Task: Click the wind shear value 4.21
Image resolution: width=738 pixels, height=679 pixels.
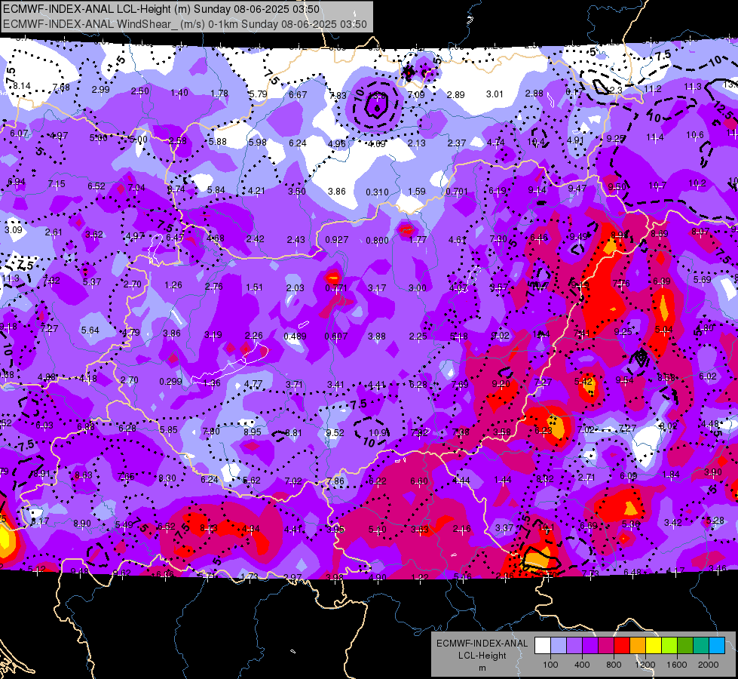Action: [256, 191]
